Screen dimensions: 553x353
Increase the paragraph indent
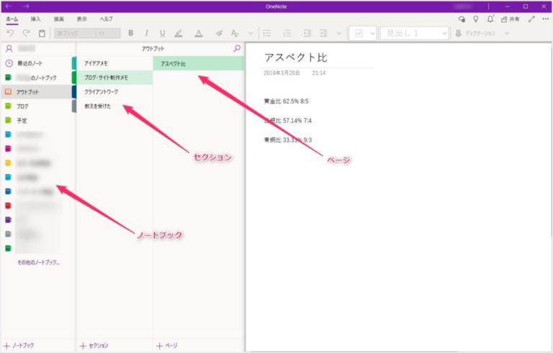point(323,33)
